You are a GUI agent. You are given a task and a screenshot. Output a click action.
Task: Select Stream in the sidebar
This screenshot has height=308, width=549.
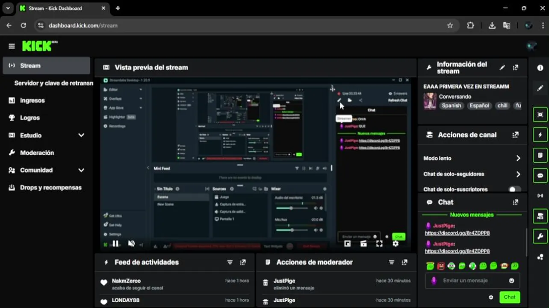point(46,65)
